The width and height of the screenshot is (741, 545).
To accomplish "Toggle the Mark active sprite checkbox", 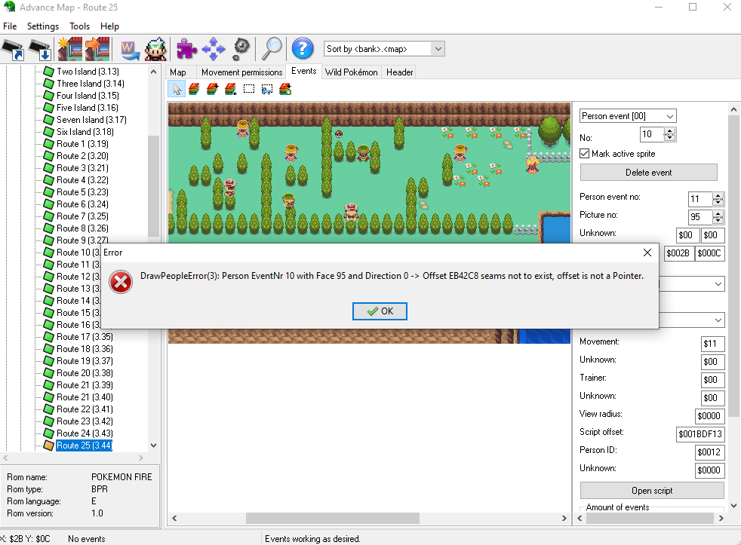I will pos(585,154).
